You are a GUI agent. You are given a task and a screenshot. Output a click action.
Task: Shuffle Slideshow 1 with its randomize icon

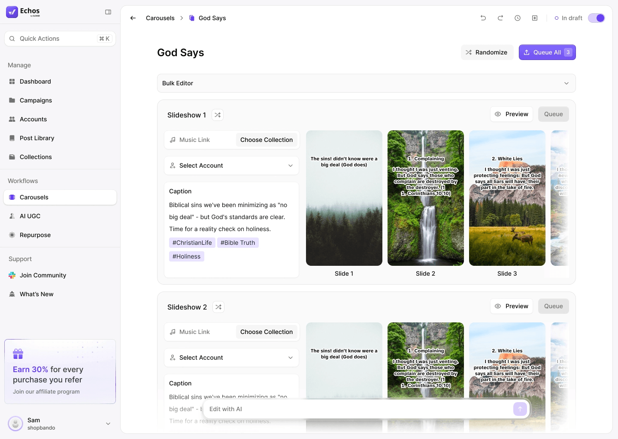(218, 115)
